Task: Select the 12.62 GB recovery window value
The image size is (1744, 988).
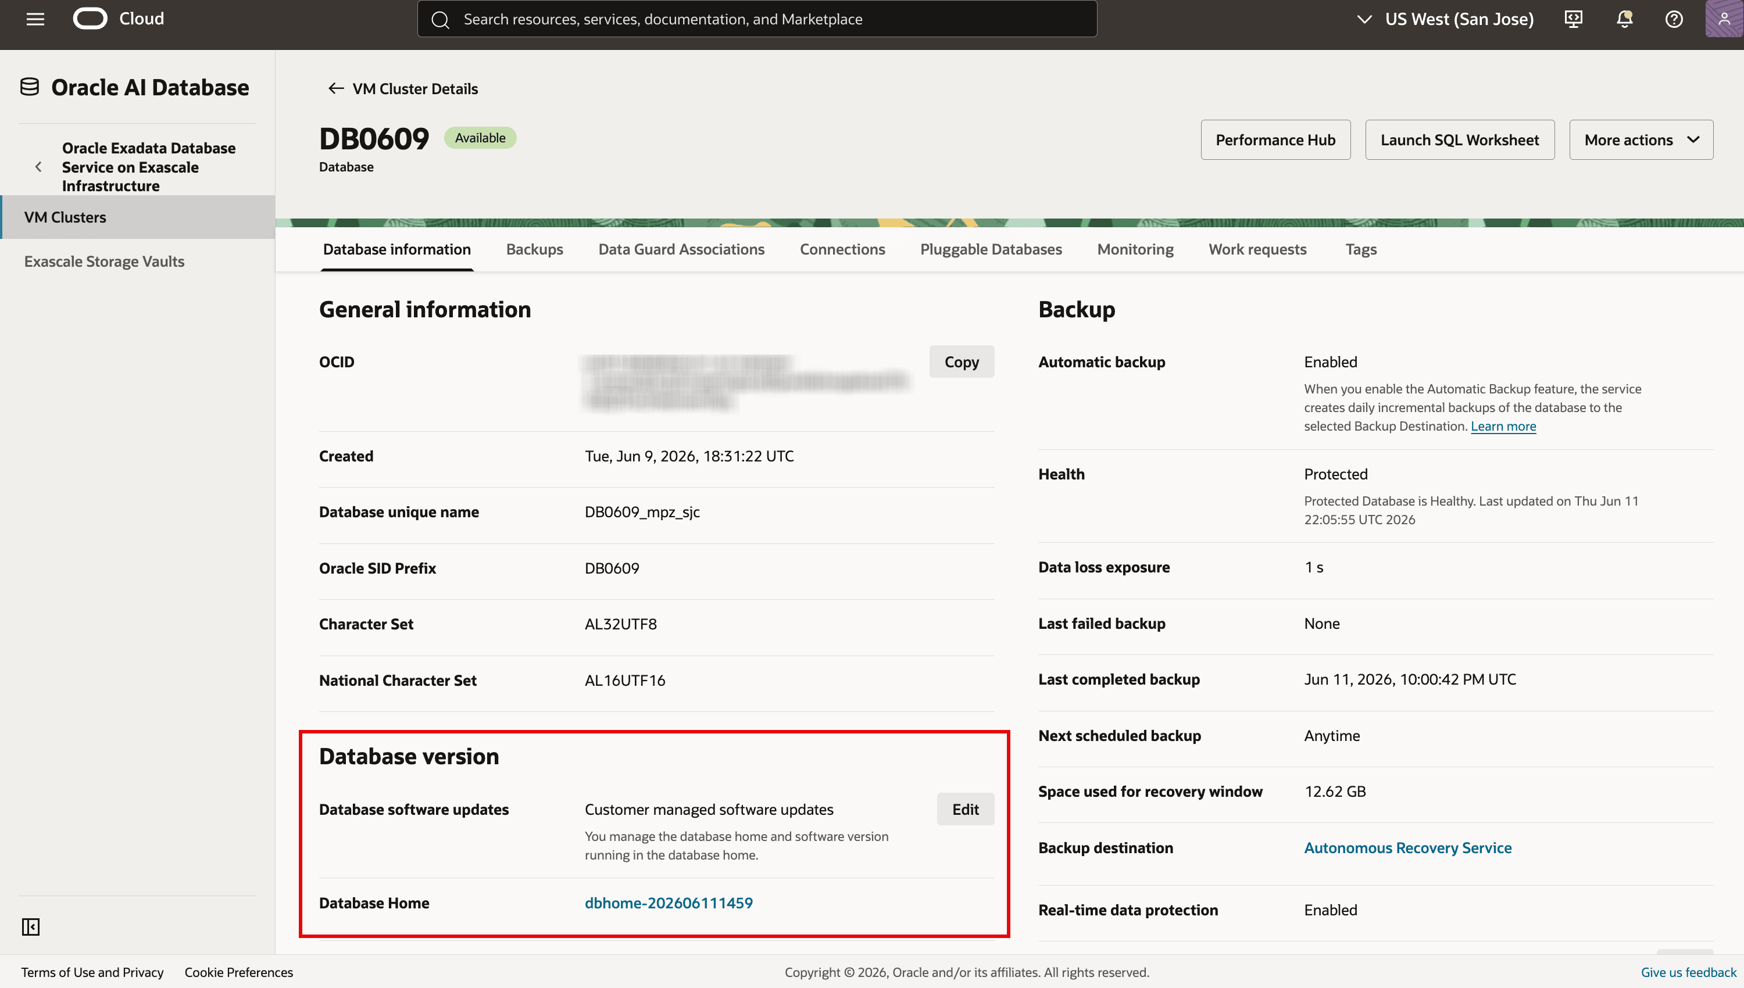Action: coord(1335,791)
